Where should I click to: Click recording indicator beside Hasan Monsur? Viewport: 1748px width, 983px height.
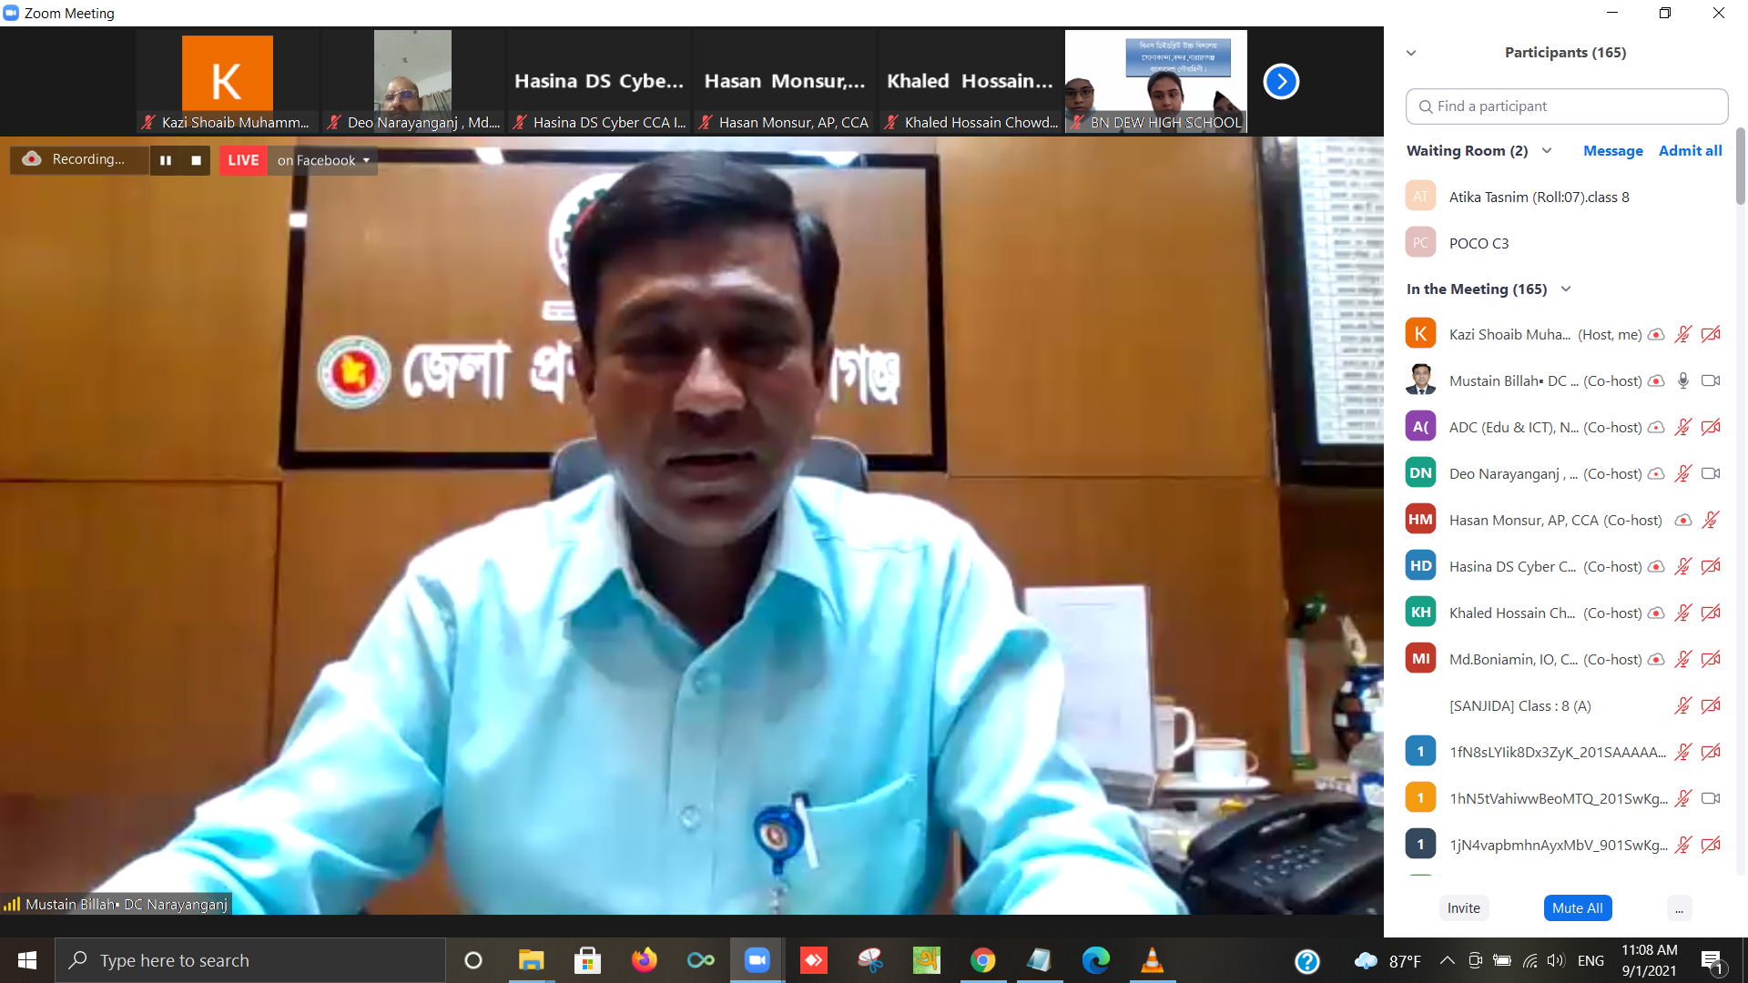coord(1683,521)
